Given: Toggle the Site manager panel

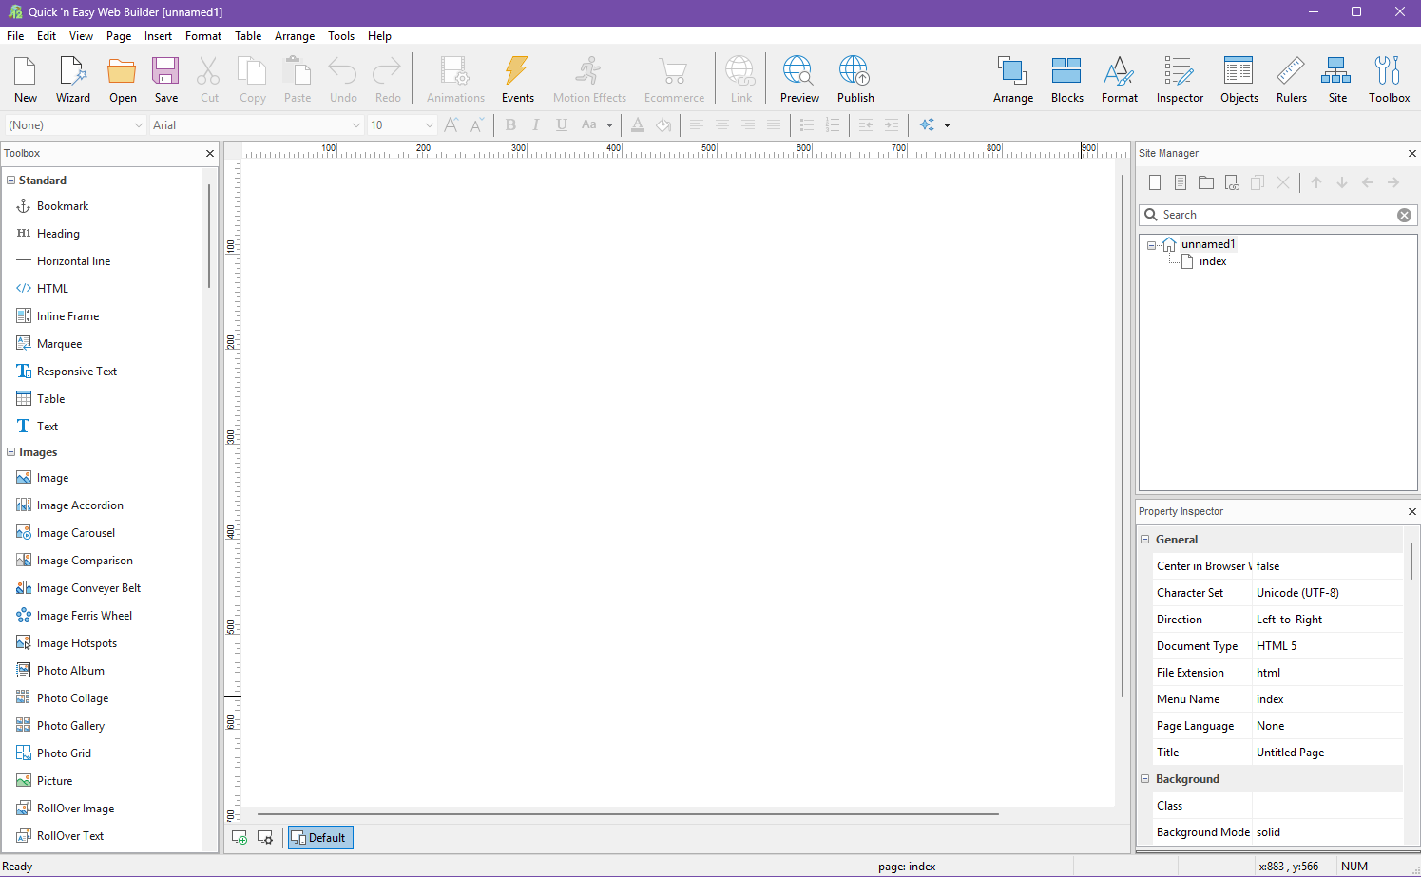Looking at the screenshot, I should 1336,79.
